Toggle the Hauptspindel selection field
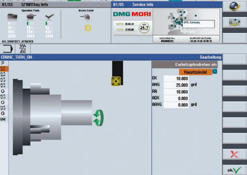This screenshot has width=247, height=175. point(195,72)
